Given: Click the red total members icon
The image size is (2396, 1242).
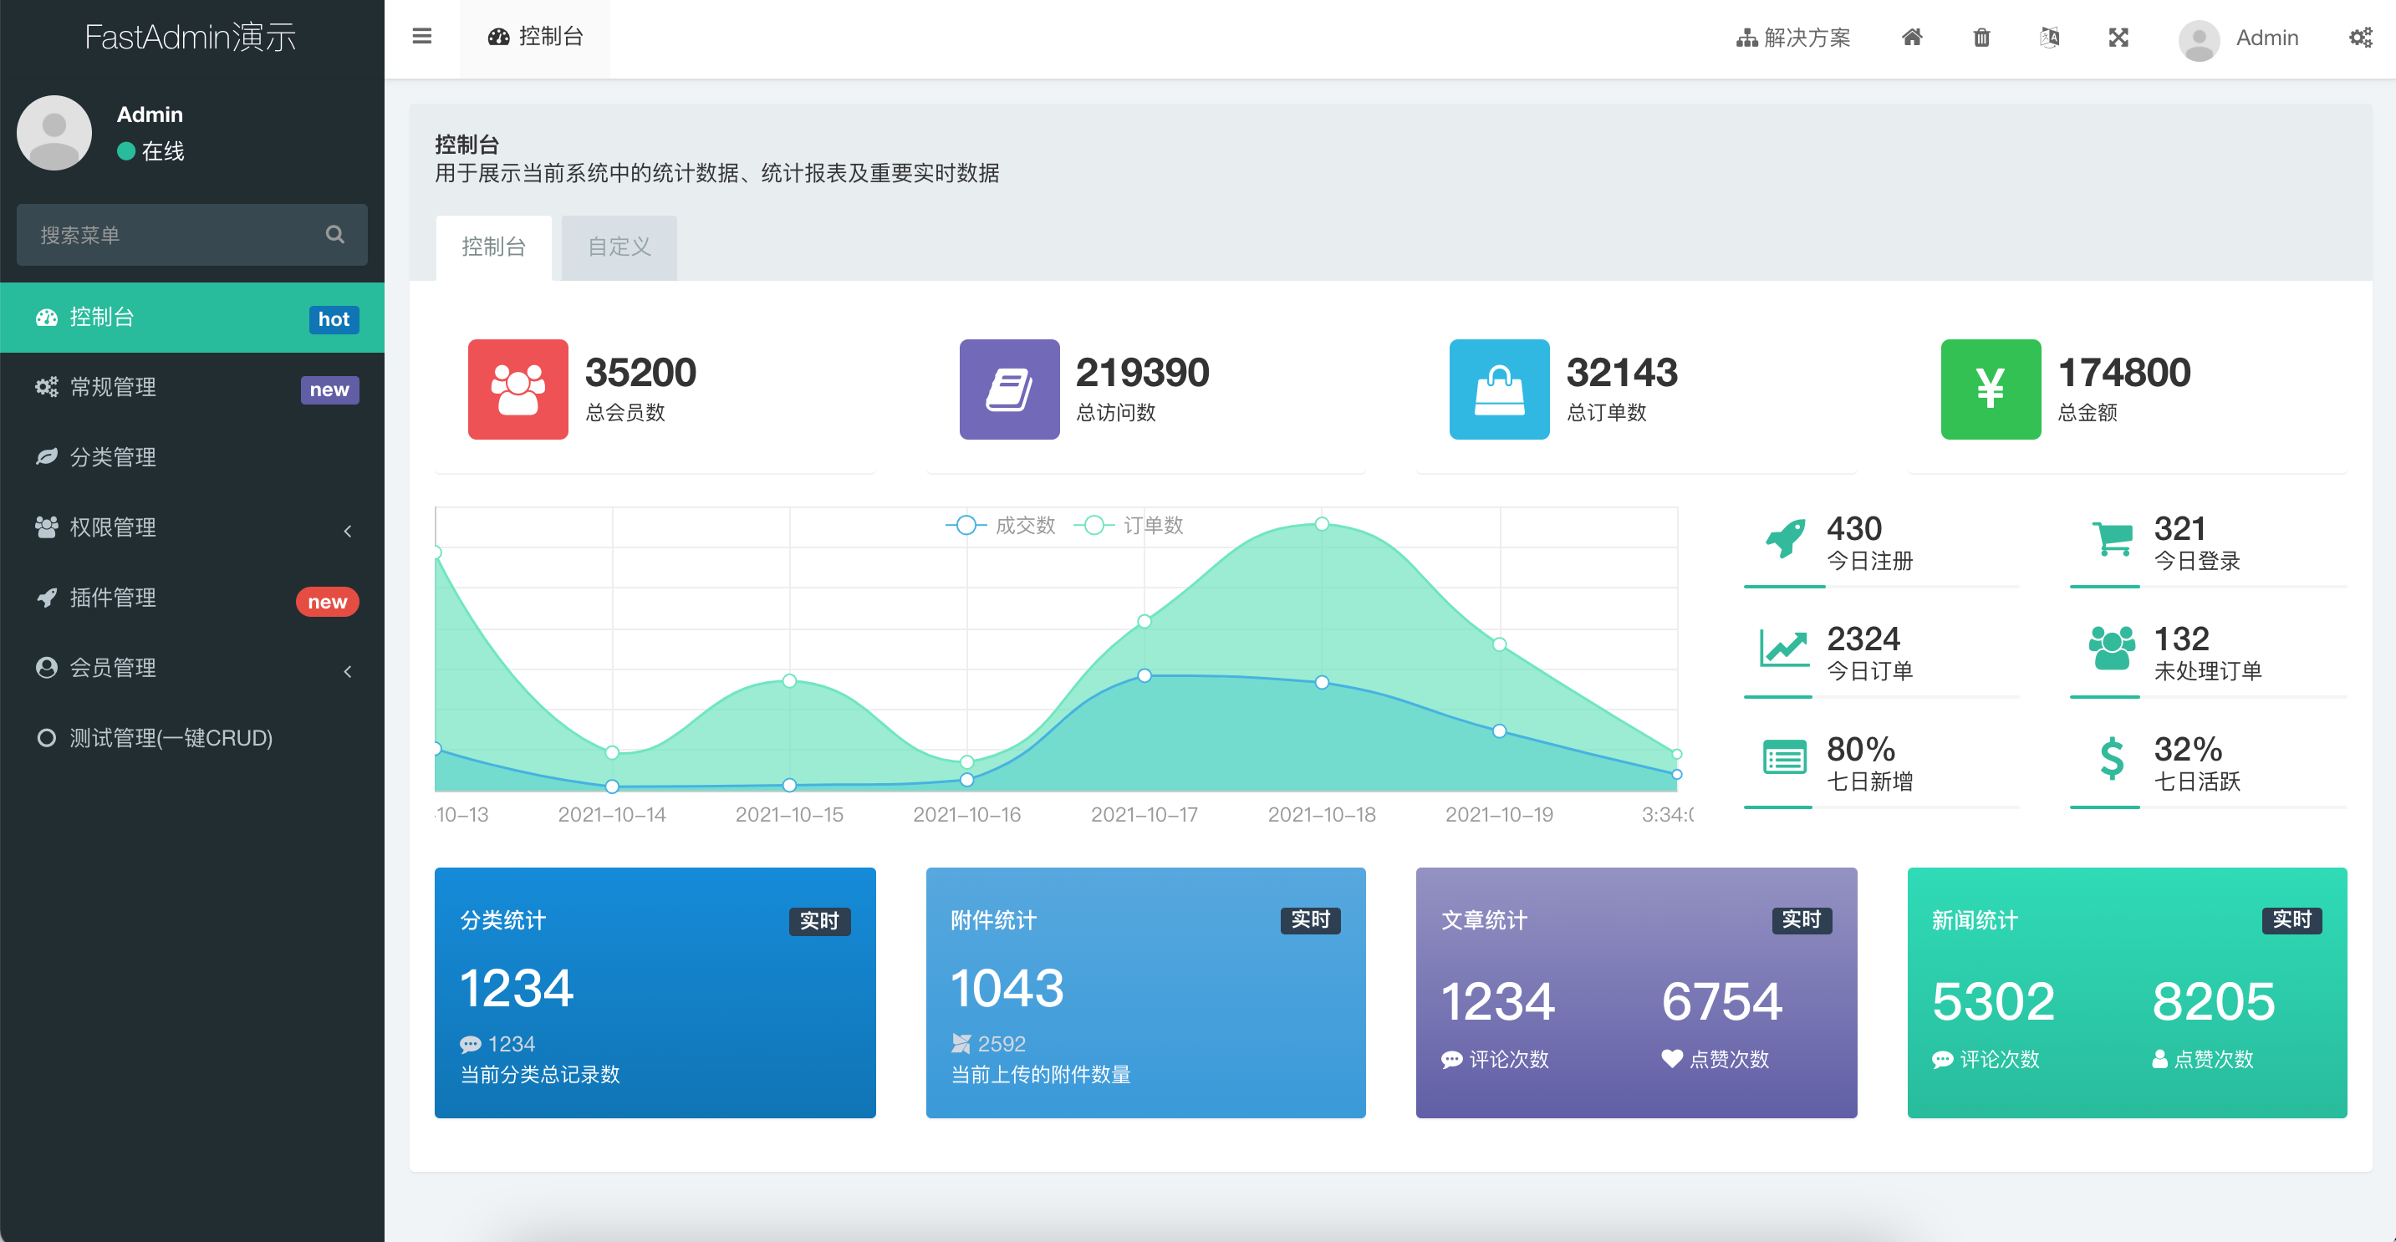Looking at the screenshot, I should click(x=517, y=389).
